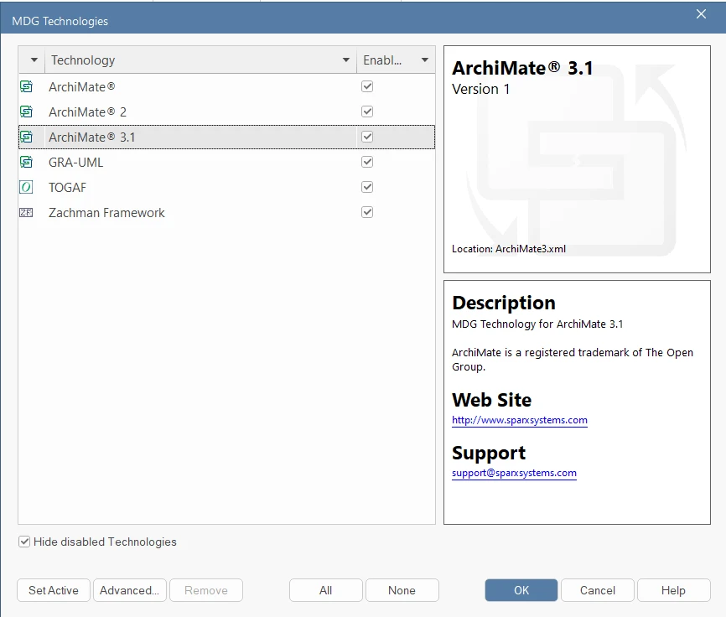Click the Enabl... column header

396,60
